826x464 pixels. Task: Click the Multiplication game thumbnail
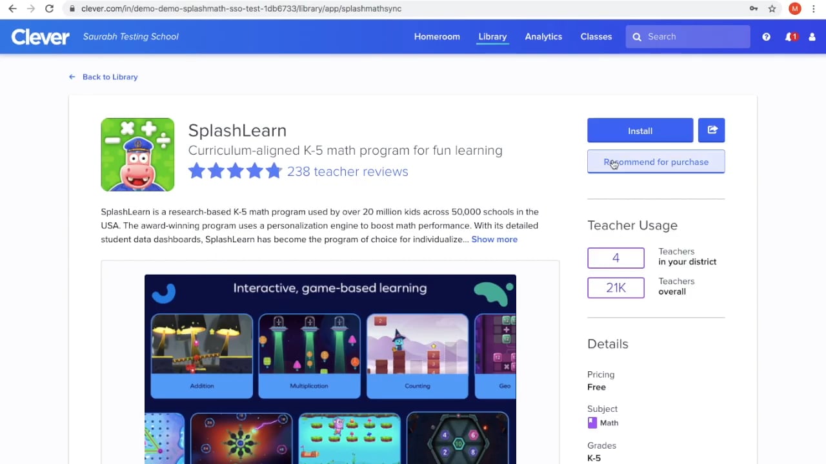(309, 356)
